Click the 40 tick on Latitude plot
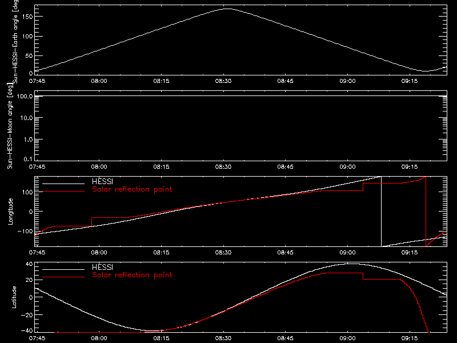 [29, 264]
